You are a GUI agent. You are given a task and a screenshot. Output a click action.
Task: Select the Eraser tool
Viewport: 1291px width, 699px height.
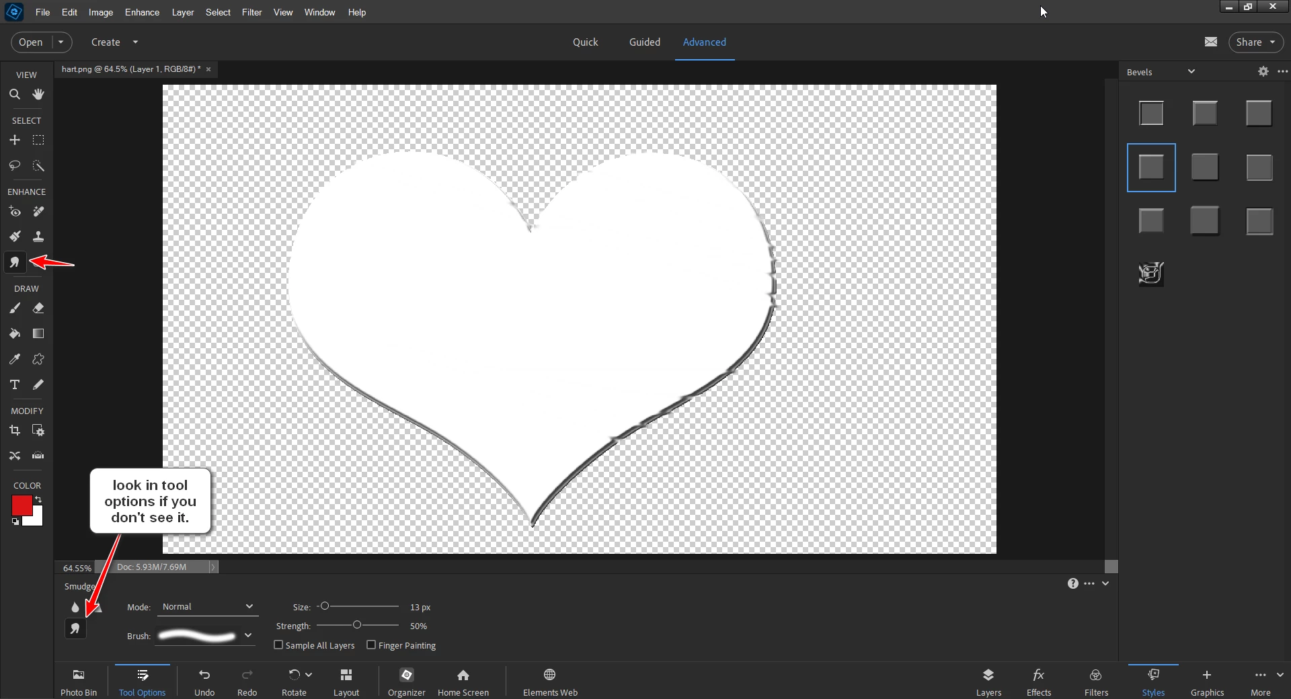(x=38, y=308)
